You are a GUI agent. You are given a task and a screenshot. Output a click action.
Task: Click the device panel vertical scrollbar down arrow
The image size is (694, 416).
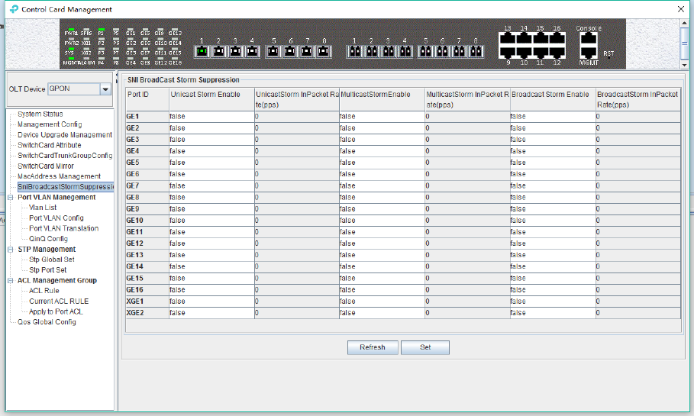(x=685, y=65)
